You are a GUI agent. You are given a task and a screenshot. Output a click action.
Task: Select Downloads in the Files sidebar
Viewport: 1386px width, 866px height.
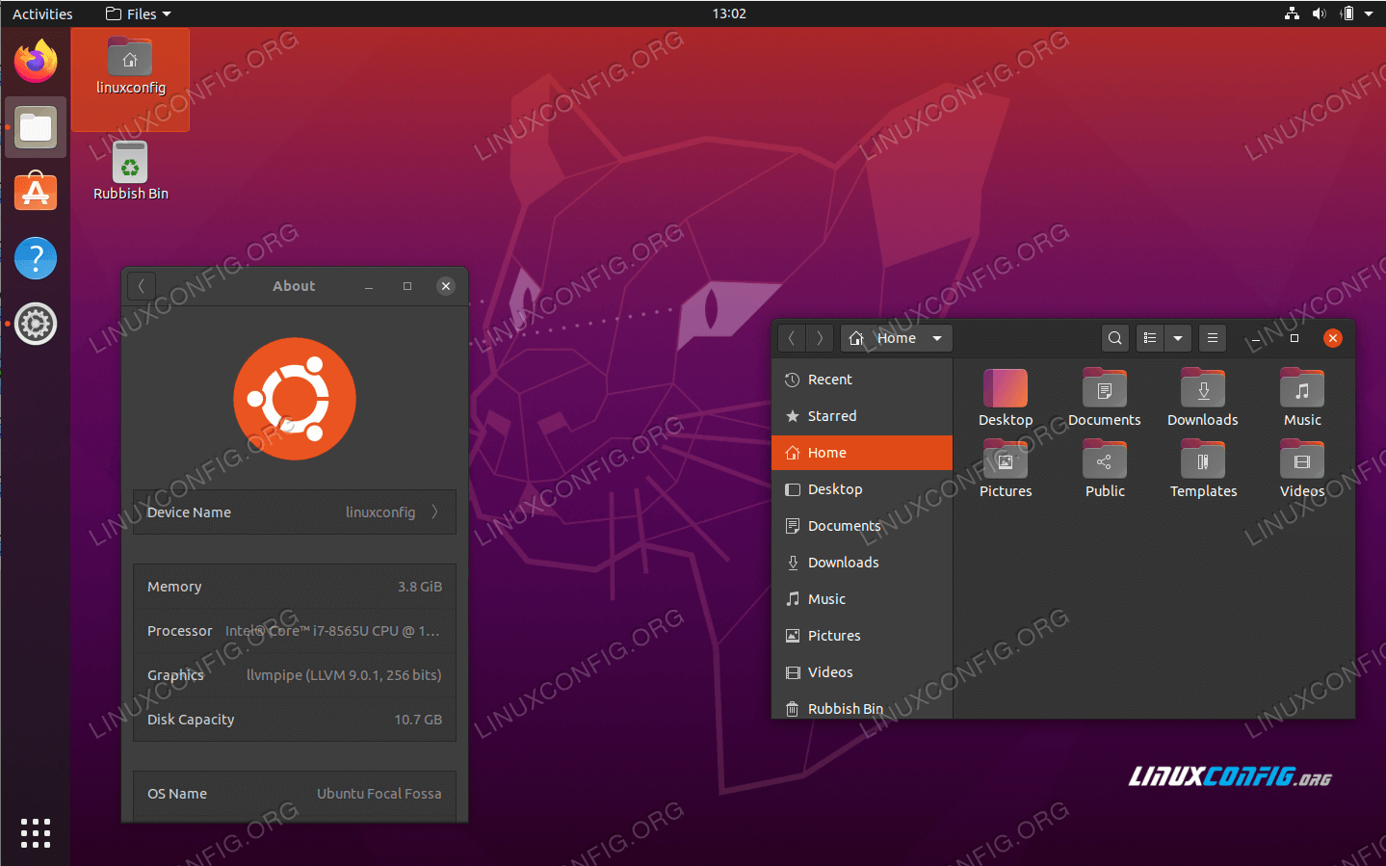point(842,562)
